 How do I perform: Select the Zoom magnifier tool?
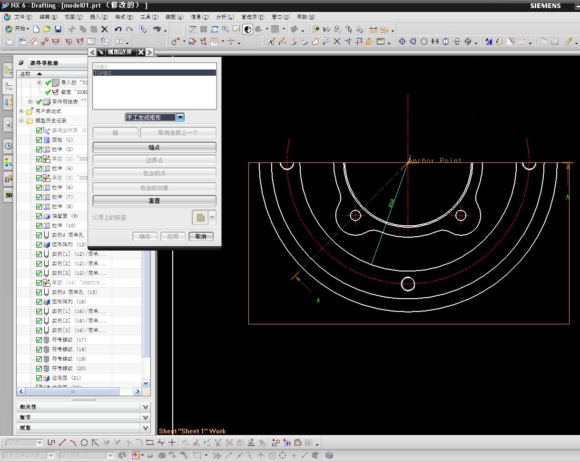tap(225, 29)
